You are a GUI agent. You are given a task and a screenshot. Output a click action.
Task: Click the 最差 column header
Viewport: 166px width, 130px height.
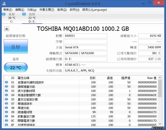pyautogui.click(x=105, y=78)
